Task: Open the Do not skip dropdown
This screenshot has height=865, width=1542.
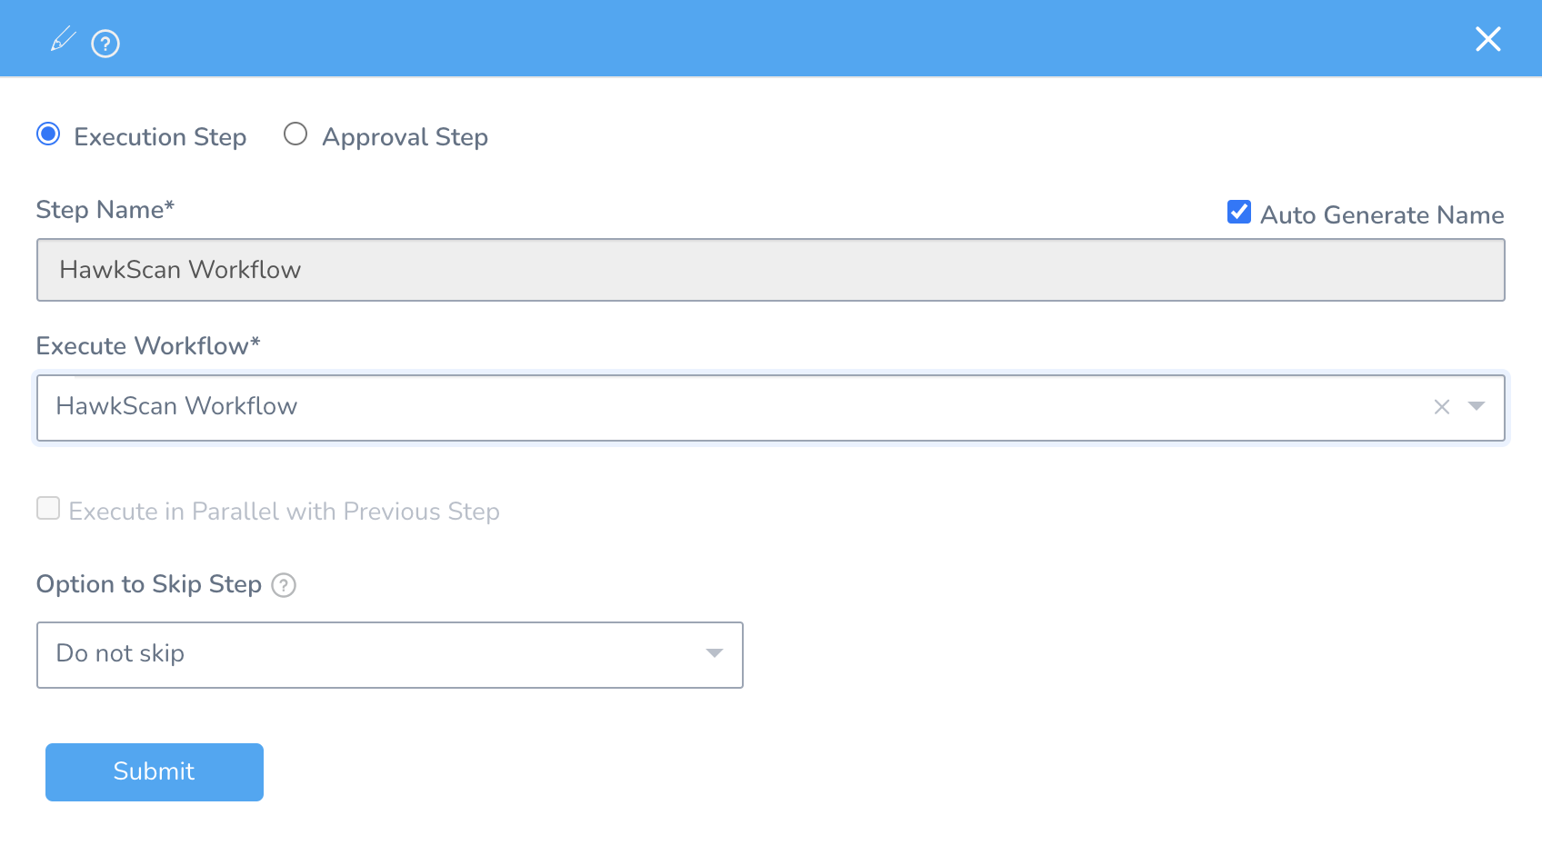Action: pos(389,654)
